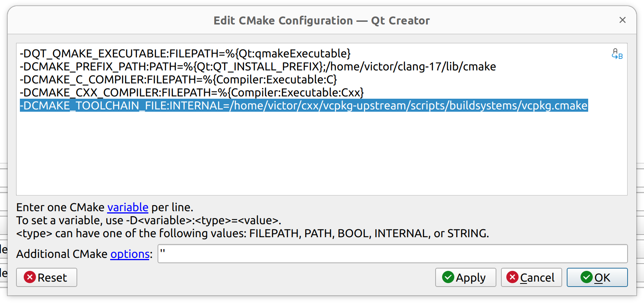Confirm changes with the OK button
Viewport: 644px width, 303px height.
[597, 277]
